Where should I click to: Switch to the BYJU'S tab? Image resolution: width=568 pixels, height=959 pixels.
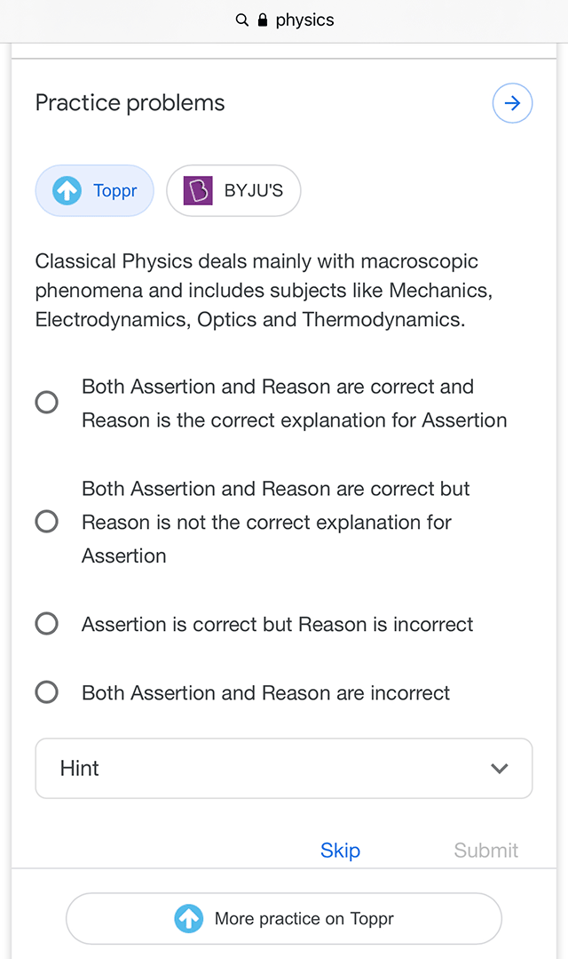tap(234, 191)
